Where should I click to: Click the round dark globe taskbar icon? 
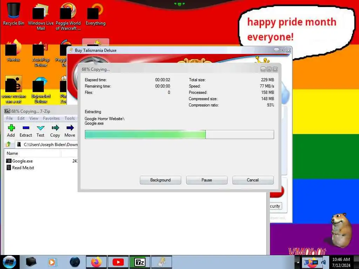(x=75, y=262)
